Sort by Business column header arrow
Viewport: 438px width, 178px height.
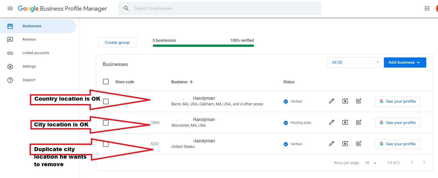[191, 82]
